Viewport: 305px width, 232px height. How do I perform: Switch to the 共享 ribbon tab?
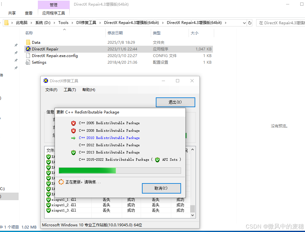point(12,13)
